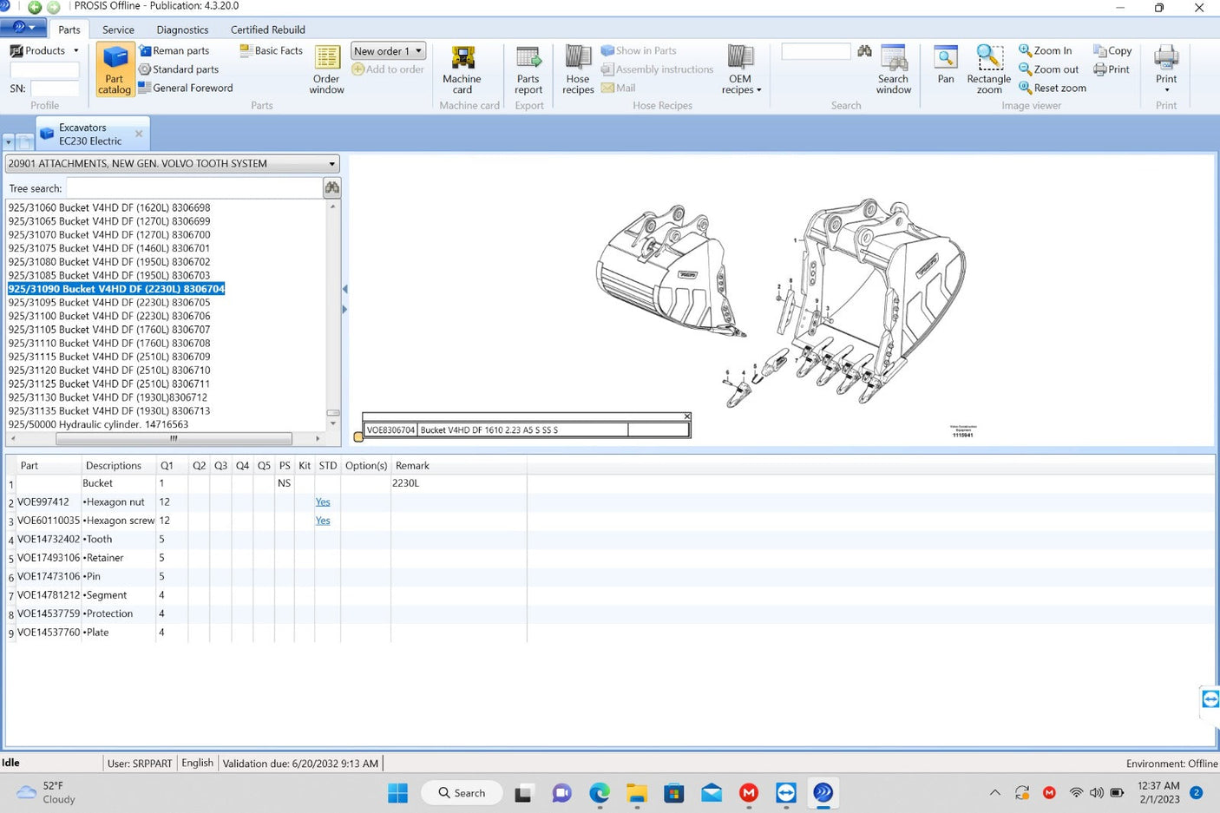Image resolution: width=1220 pixels, height=813 pixels.
Task: Click Yes link for Hexagon nut STD
Action: click(x=322, y=502)
